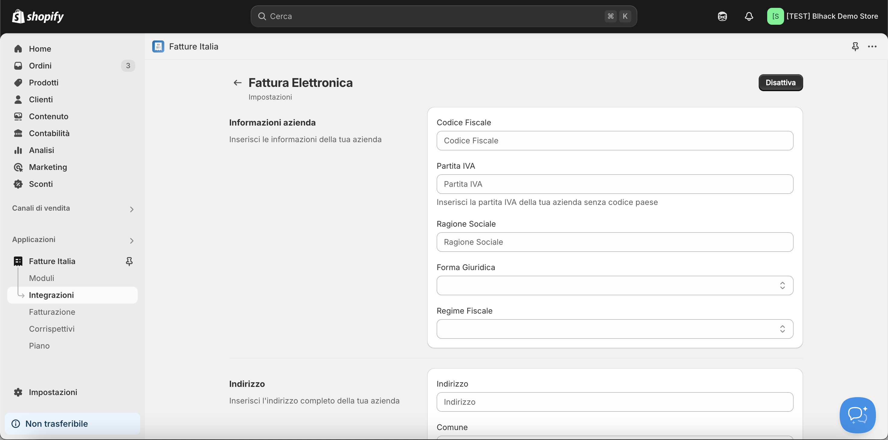The image size is (888, 440).
Task: Open the Forma Giuridica dropdown
Action: click(615, 285)
